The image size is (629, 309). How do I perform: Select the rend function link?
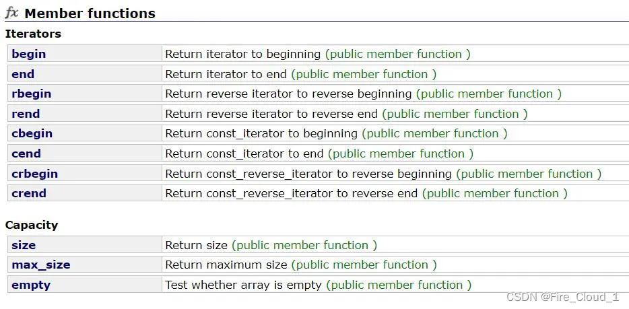coord(26,114)
